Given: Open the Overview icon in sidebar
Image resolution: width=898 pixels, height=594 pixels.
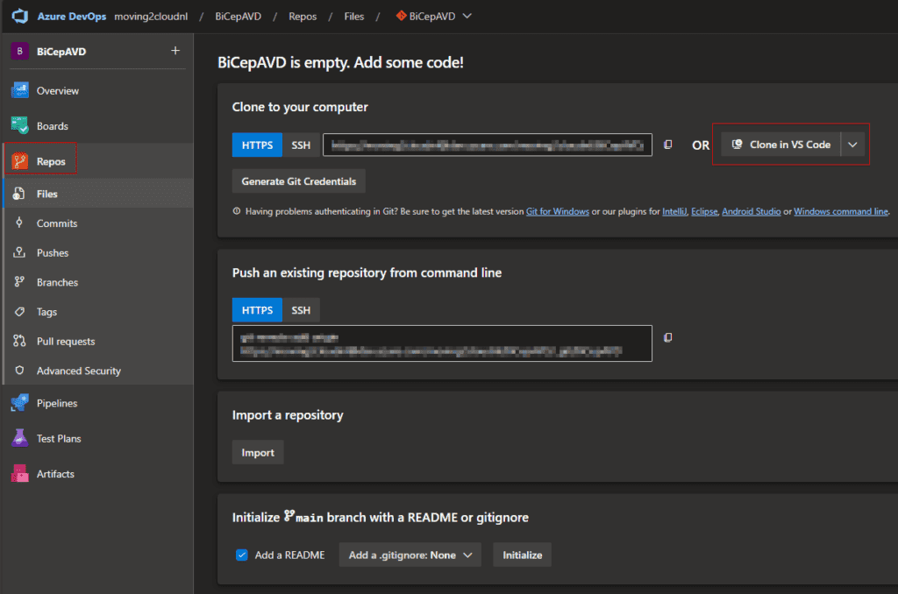Looking at the screenshot, I should (x=20, y=91).
